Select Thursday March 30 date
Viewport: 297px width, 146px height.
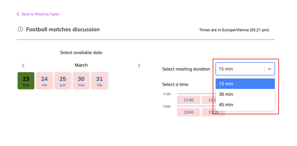pyautogui.click(x=81, y=81)
